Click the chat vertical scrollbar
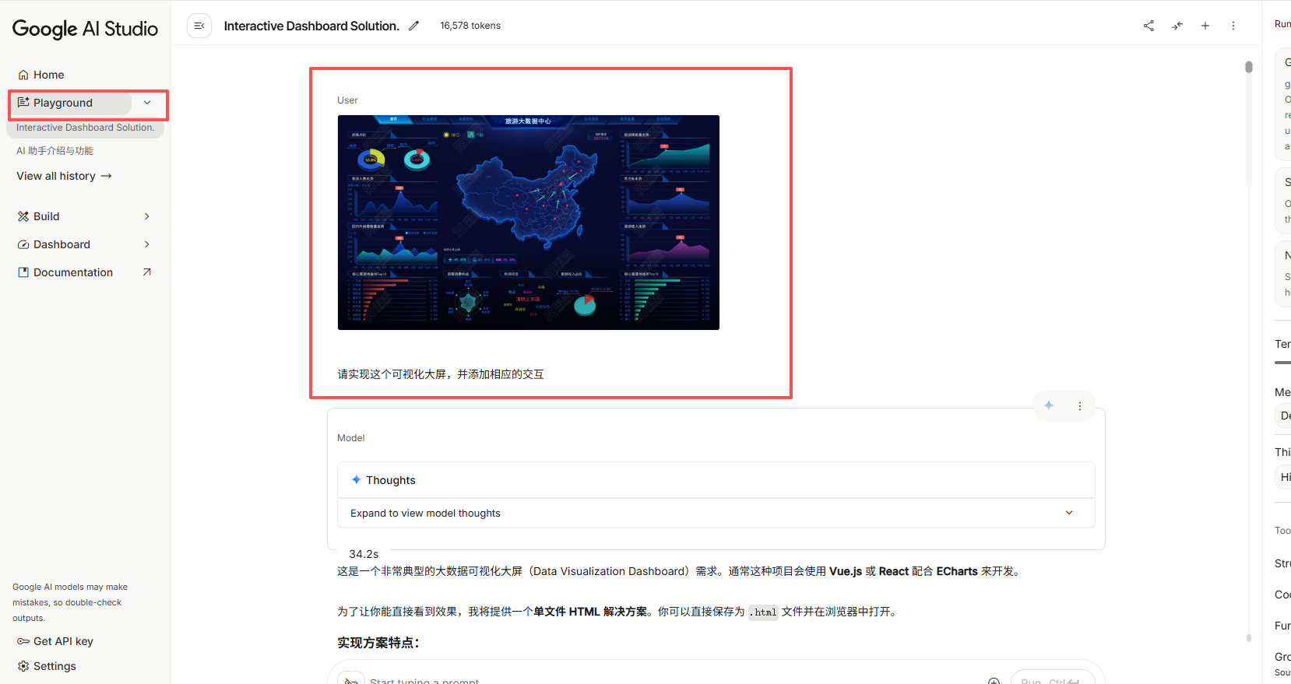 point(1249,67)
